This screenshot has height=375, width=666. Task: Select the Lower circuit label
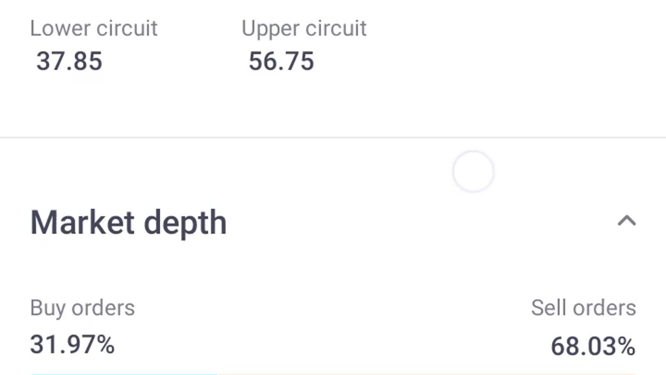click(94, 28)
